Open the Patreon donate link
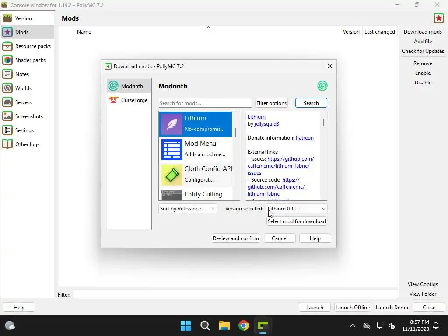The height and width of the screenshot is (336, 448). pos(304,138)
